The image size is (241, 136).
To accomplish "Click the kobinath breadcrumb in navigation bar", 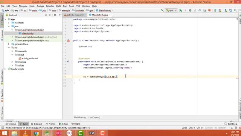I will point(78,11).
